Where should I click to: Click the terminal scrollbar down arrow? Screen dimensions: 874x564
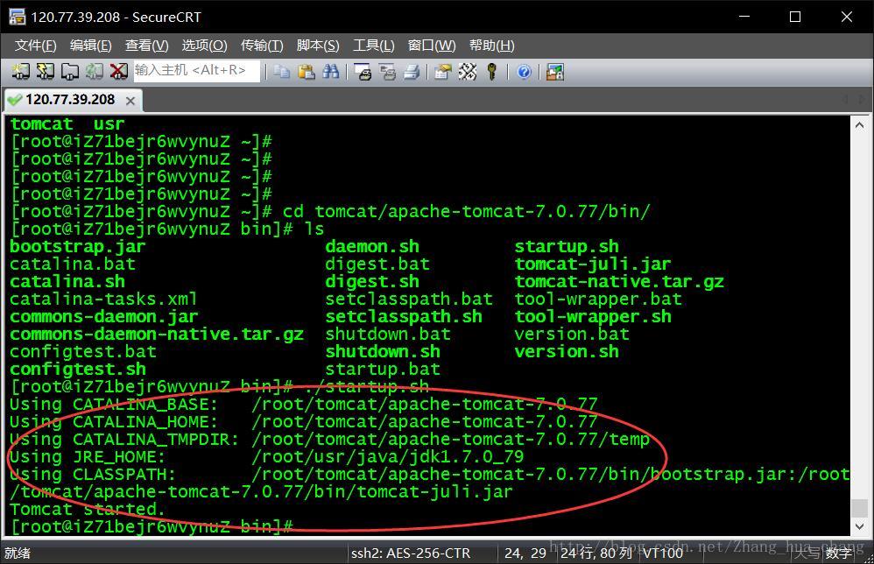point(859,526)
